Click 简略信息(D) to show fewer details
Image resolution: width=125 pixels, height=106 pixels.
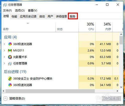17,99
